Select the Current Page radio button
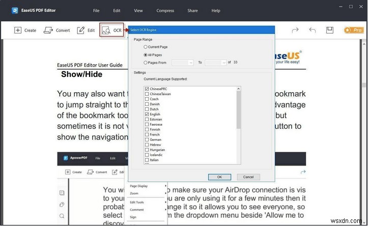368x226 pixels. tap(146, 47)
